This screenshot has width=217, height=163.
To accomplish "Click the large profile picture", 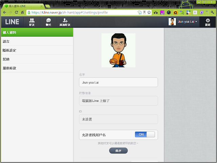I will tap(118, 50).
